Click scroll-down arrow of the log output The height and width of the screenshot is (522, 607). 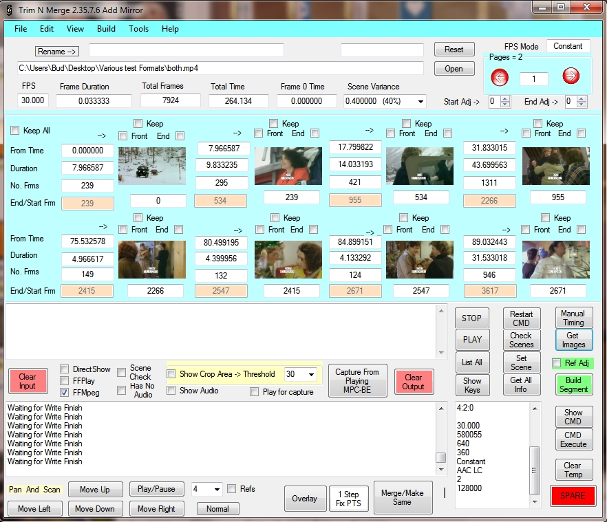pos(441,470)
